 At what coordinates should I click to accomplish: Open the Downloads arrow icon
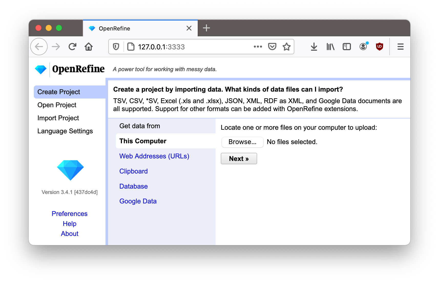[x=314, y=47]
